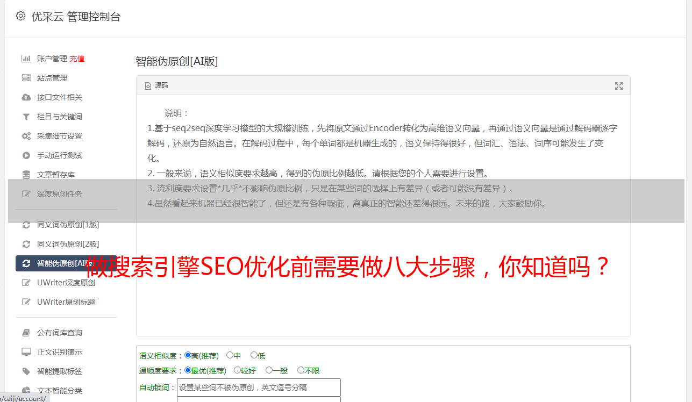Select 不限 for 通顺度要求
This screenshot has width=692, height=402.
301,370
